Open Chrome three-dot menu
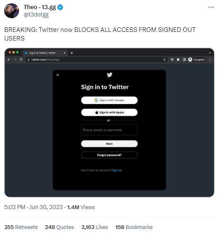Image resolution: width=220 pixels, height=236 pixels. (210, 60)
